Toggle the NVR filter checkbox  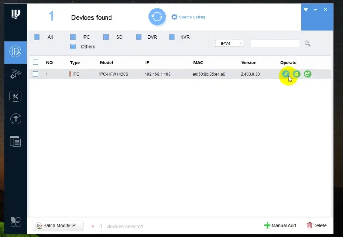coord(171,37)
